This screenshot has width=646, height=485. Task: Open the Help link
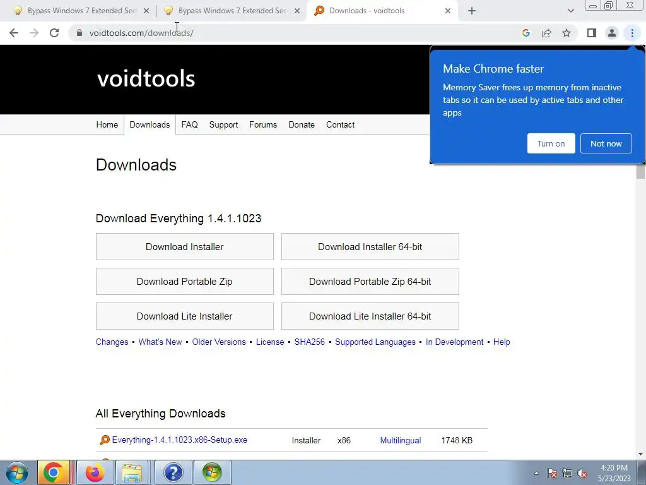pos(502,342)
